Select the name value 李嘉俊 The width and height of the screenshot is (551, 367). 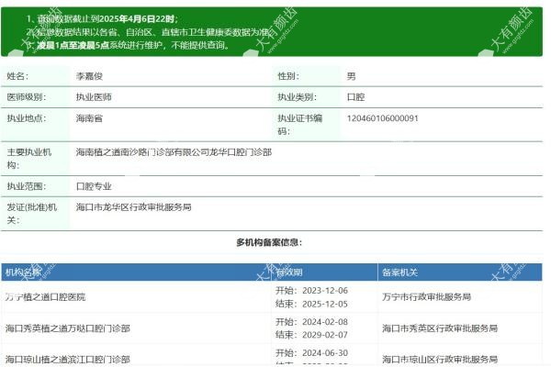coord(89,76)
